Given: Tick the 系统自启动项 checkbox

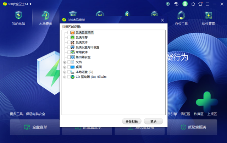Looking at the screenshot, I should (69, 32).
